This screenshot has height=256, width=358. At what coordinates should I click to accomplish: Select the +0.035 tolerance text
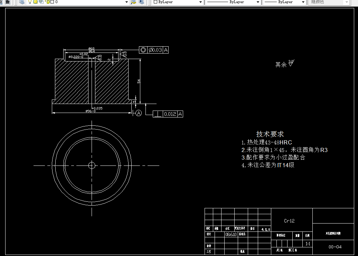97,108
